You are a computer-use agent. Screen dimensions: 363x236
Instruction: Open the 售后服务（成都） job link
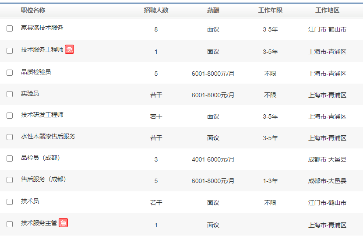(x=44, y=179)
